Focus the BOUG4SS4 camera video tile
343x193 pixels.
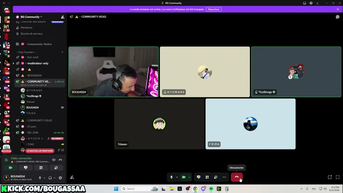(x=114, y=72)
